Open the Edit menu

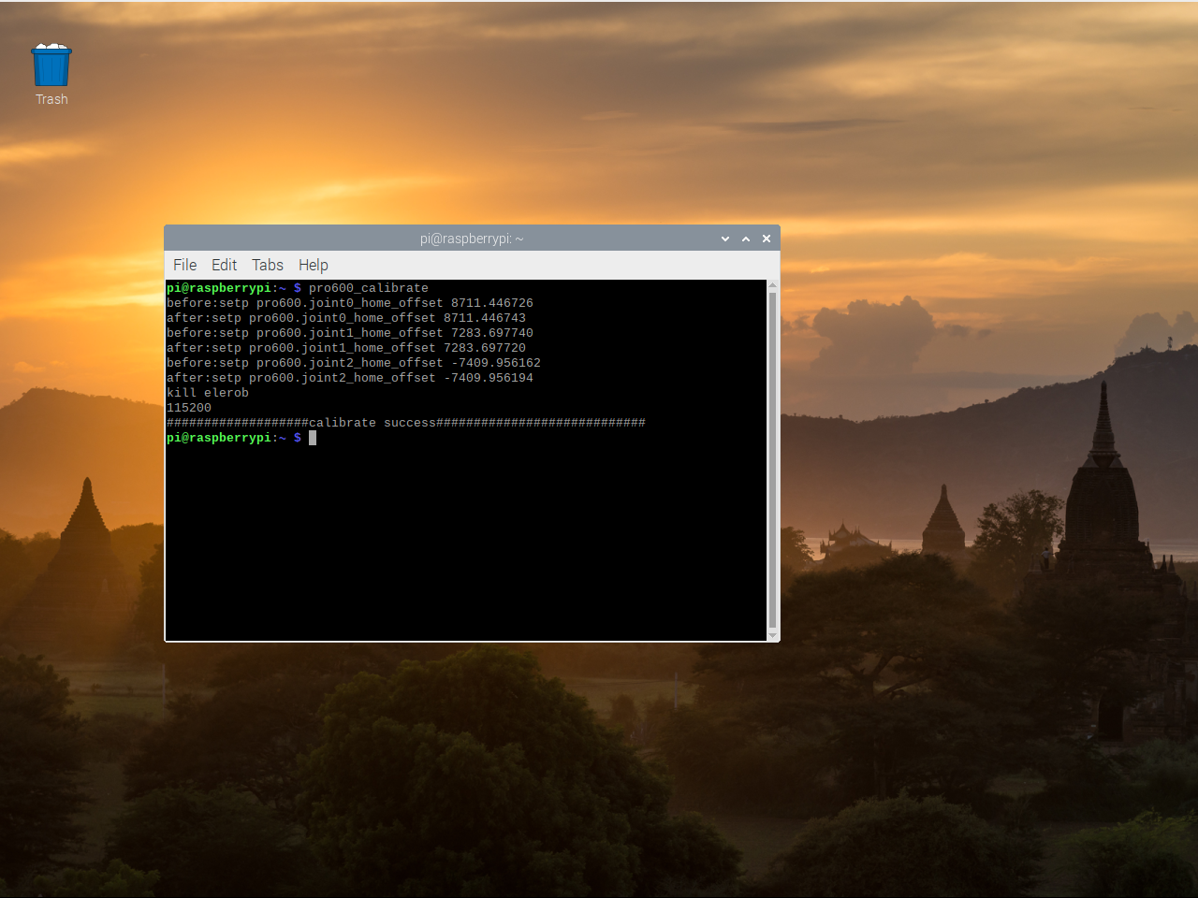(x=224, y=265)
